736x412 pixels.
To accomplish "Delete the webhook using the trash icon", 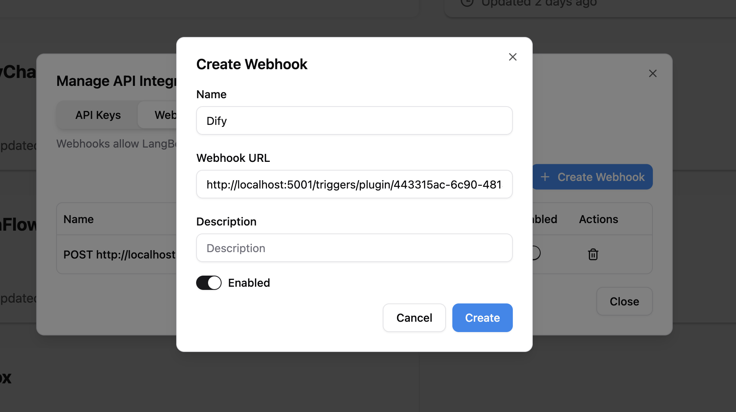I will coord(593,254).
